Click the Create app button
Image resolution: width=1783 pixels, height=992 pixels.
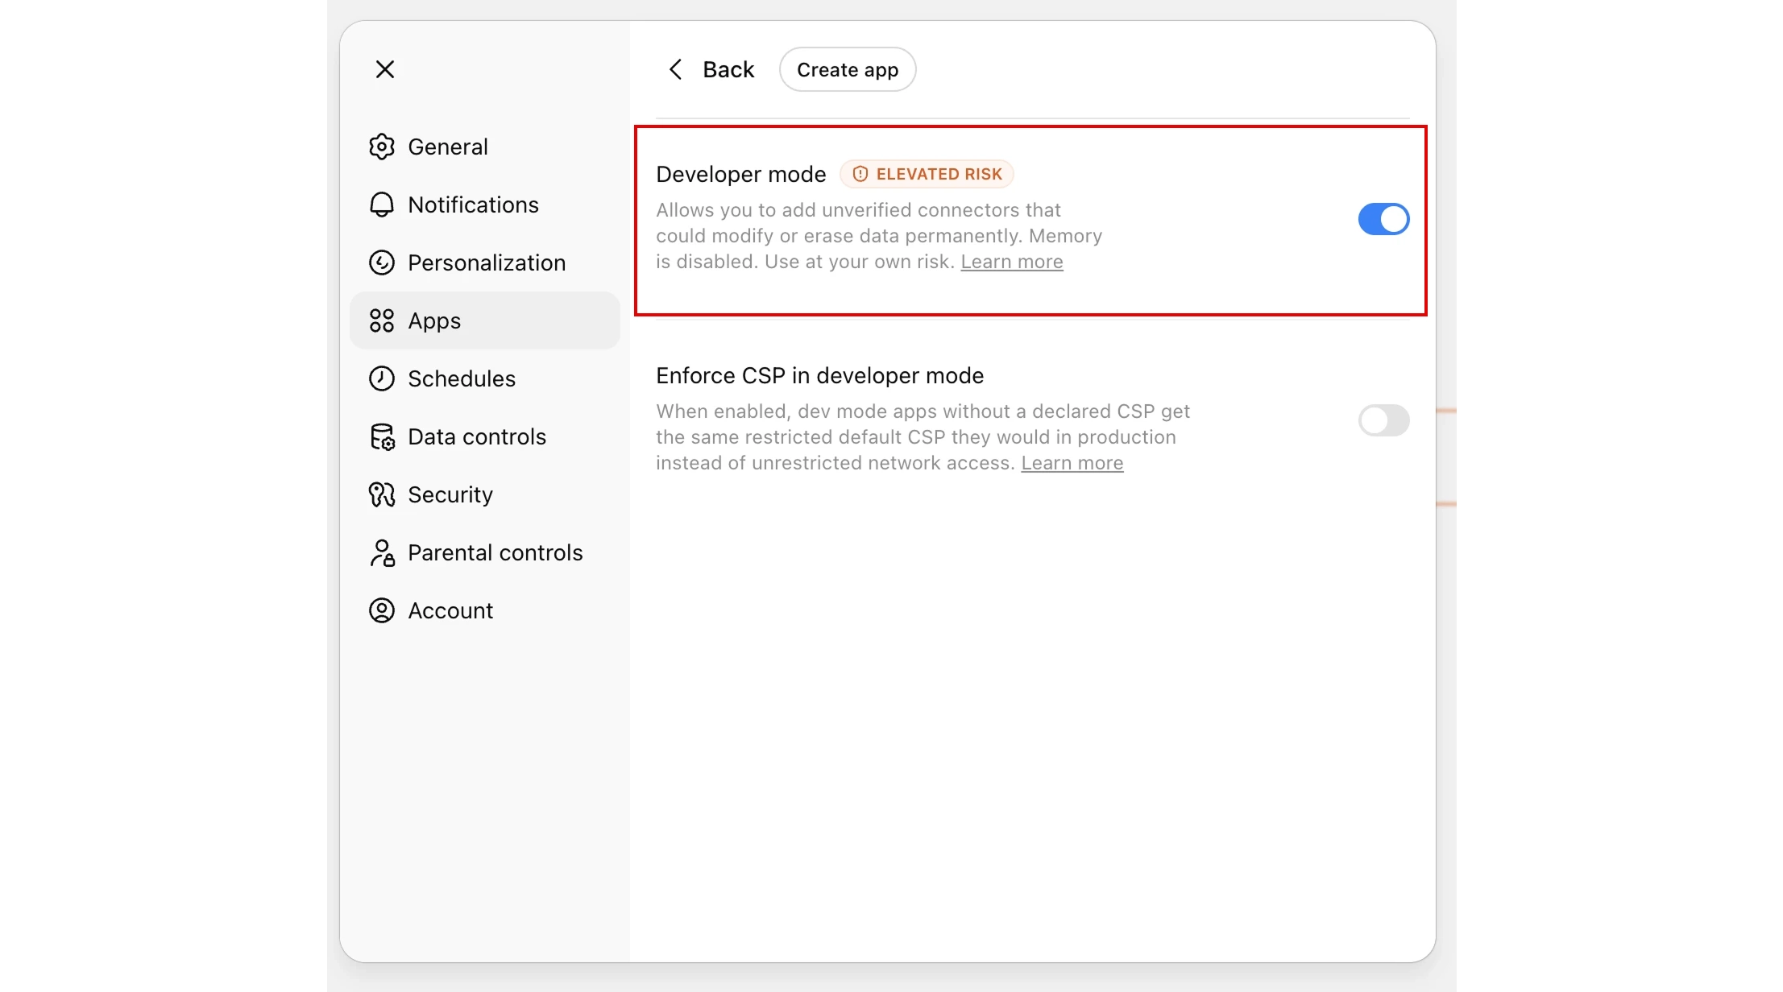pos(847,69)
